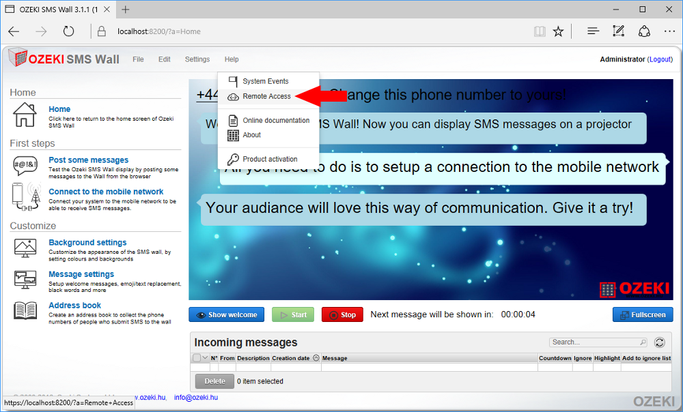The height and width of the screenshot is (412, 683).
Task: Open a new browser tab with plus
Action: (x=126, y=9)
